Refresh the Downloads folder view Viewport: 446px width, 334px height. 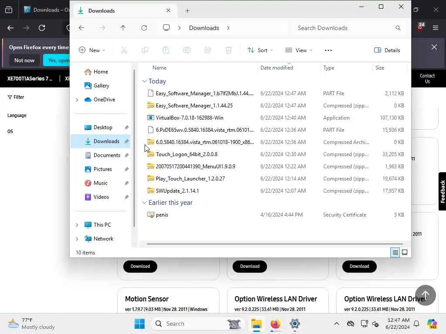144,28
